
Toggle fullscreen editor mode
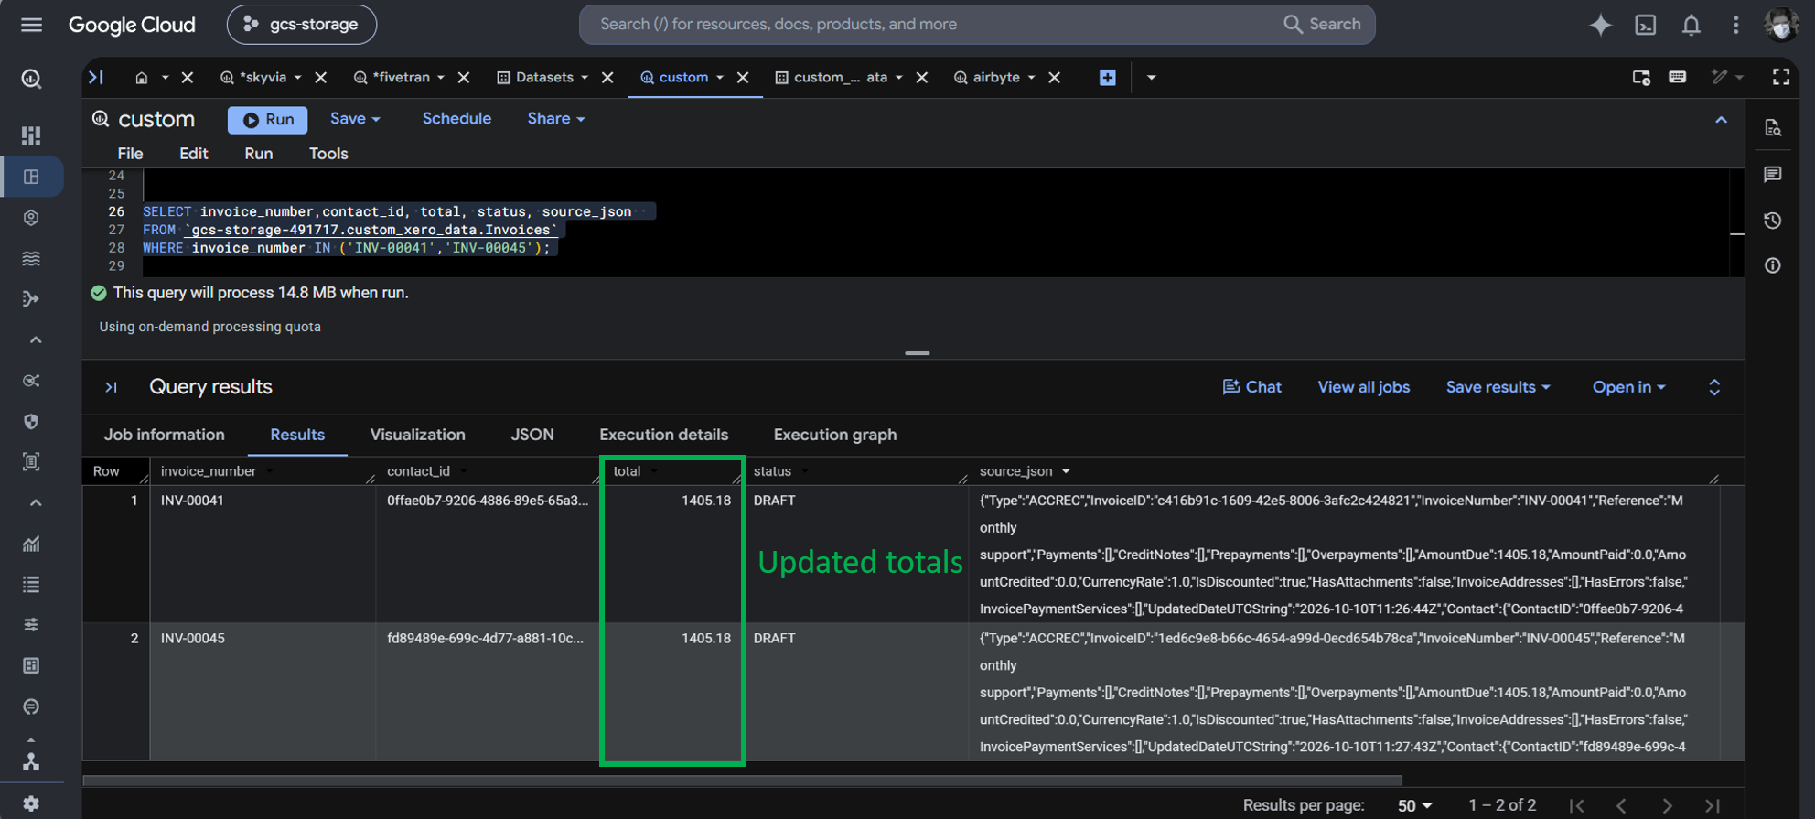(x=1780, y=78)
